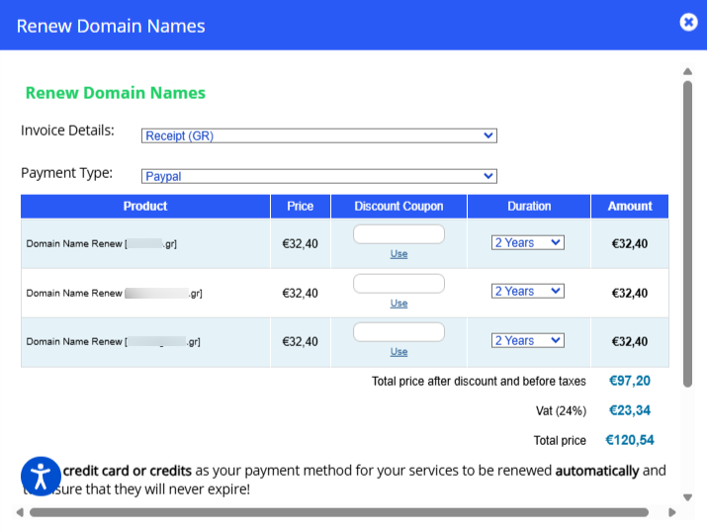Expand the Payment Type dropdown
707x532 pixels.
[x=318, y=176]
